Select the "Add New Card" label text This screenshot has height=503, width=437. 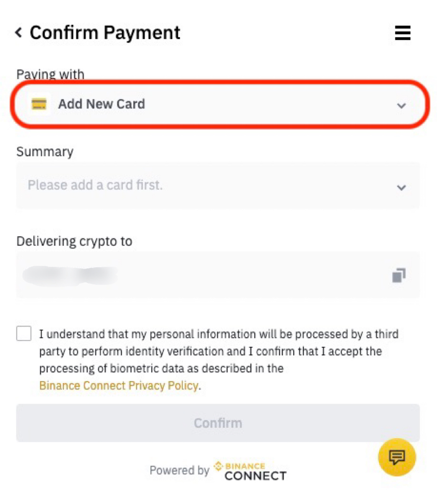point(101,104)
